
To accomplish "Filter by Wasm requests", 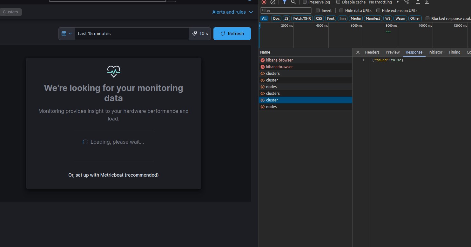I will point(400,18).
